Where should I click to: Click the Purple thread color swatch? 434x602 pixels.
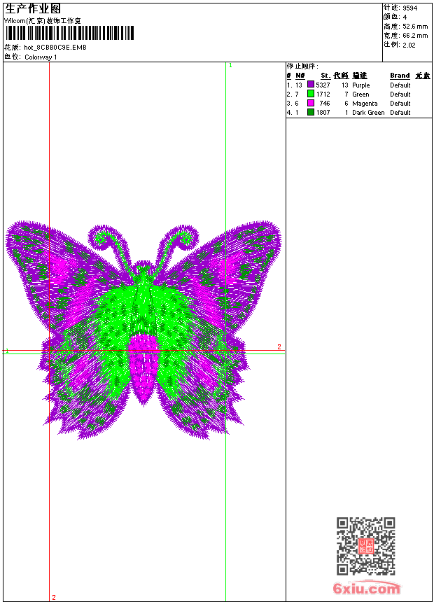click(x=311, y=85)
